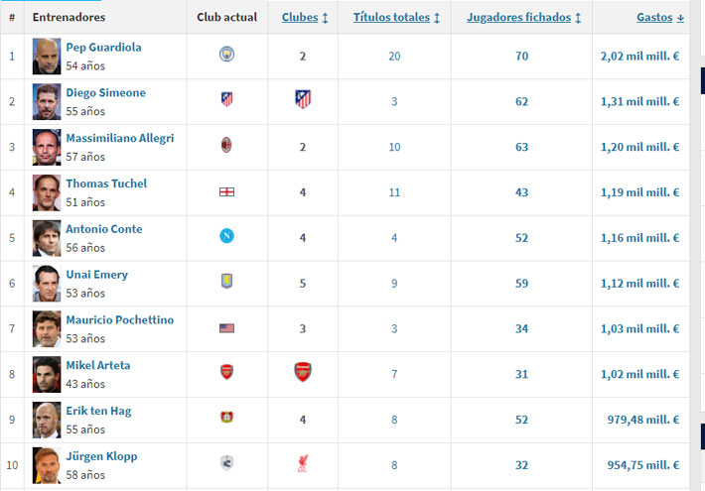Screen dimensions: 705x491
Task: Click Tuchel's total titles value 11
Action: [x=394, y=192]
